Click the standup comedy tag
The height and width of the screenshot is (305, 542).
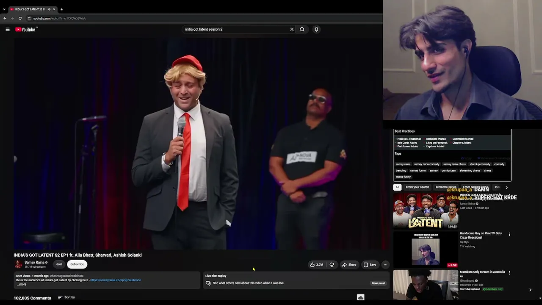point(480,164)
